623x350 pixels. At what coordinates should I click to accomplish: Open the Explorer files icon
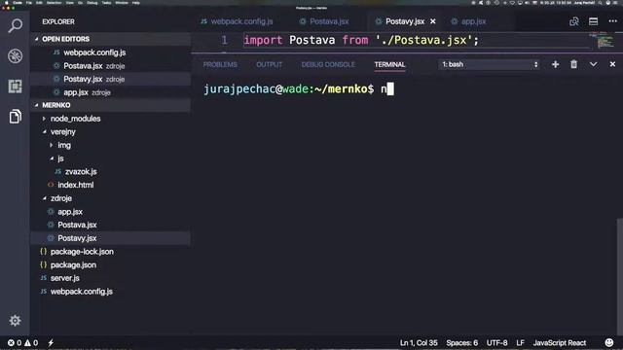(x=16, y=117)
